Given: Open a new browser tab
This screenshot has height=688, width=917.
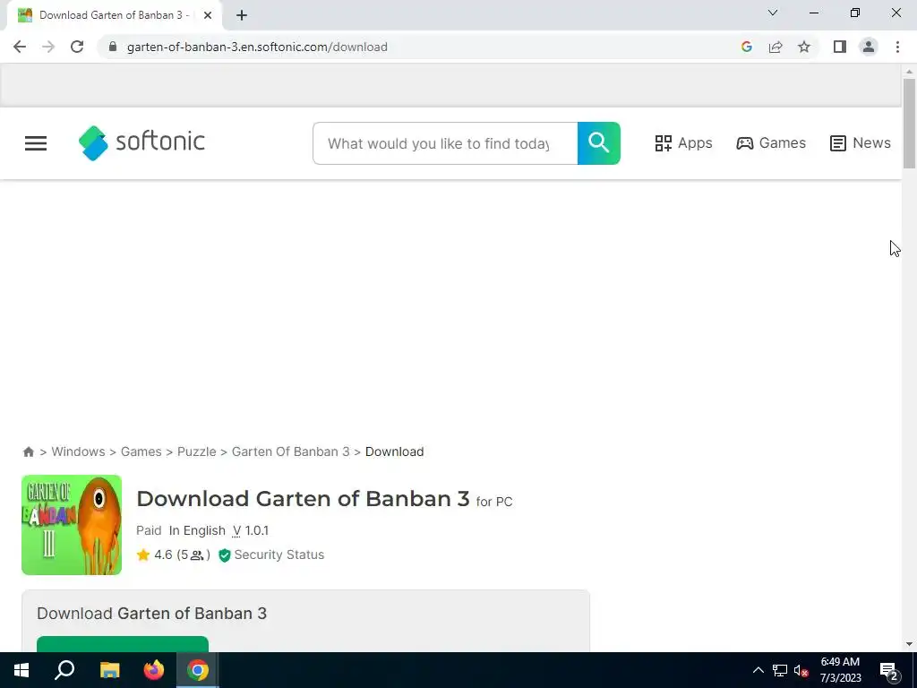Looking at the screenshot, I should (242, 15).
